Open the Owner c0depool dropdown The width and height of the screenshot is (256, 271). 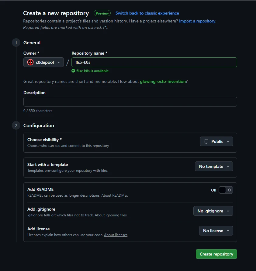click(43, 62)
